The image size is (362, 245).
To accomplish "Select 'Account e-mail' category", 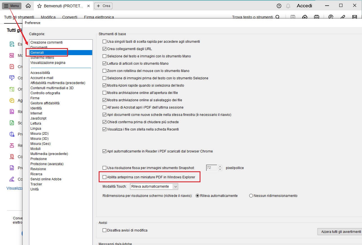I will tap(42, 78).
